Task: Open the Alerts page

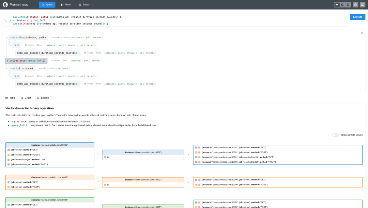Action: [x=66, y=5]
